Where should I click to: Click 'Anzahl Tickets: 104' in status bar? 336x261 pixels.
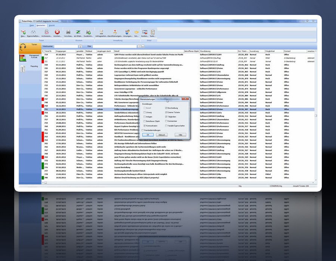pyautogui.click(x=301, y=186)
